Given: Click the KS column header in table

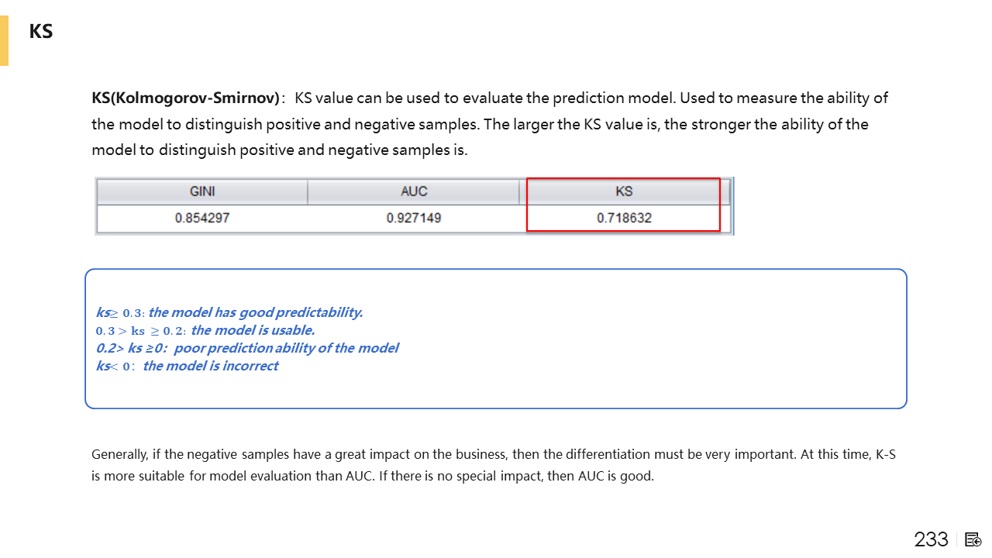Looking at the screenshot, I should (624, 191).
